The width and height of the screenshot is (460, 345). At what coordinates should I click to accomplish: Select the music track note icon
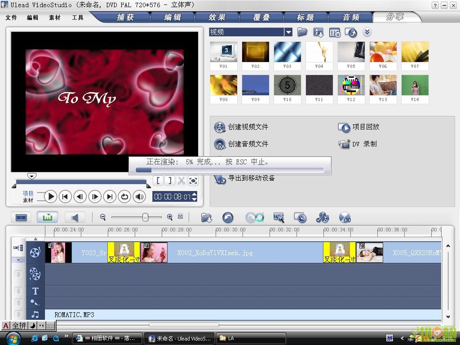[35, 314]
